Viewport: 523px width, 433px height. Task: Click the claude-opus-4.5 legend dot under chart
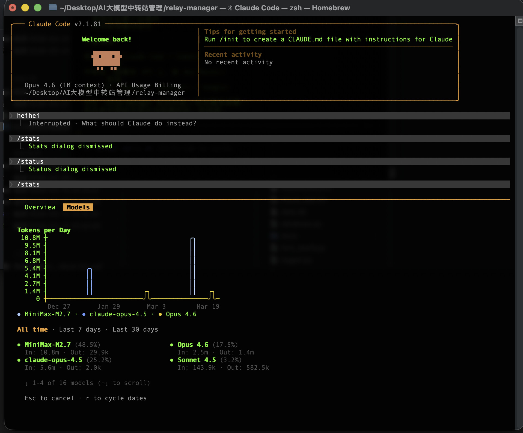pyautogui.click(x=84, y=314)
